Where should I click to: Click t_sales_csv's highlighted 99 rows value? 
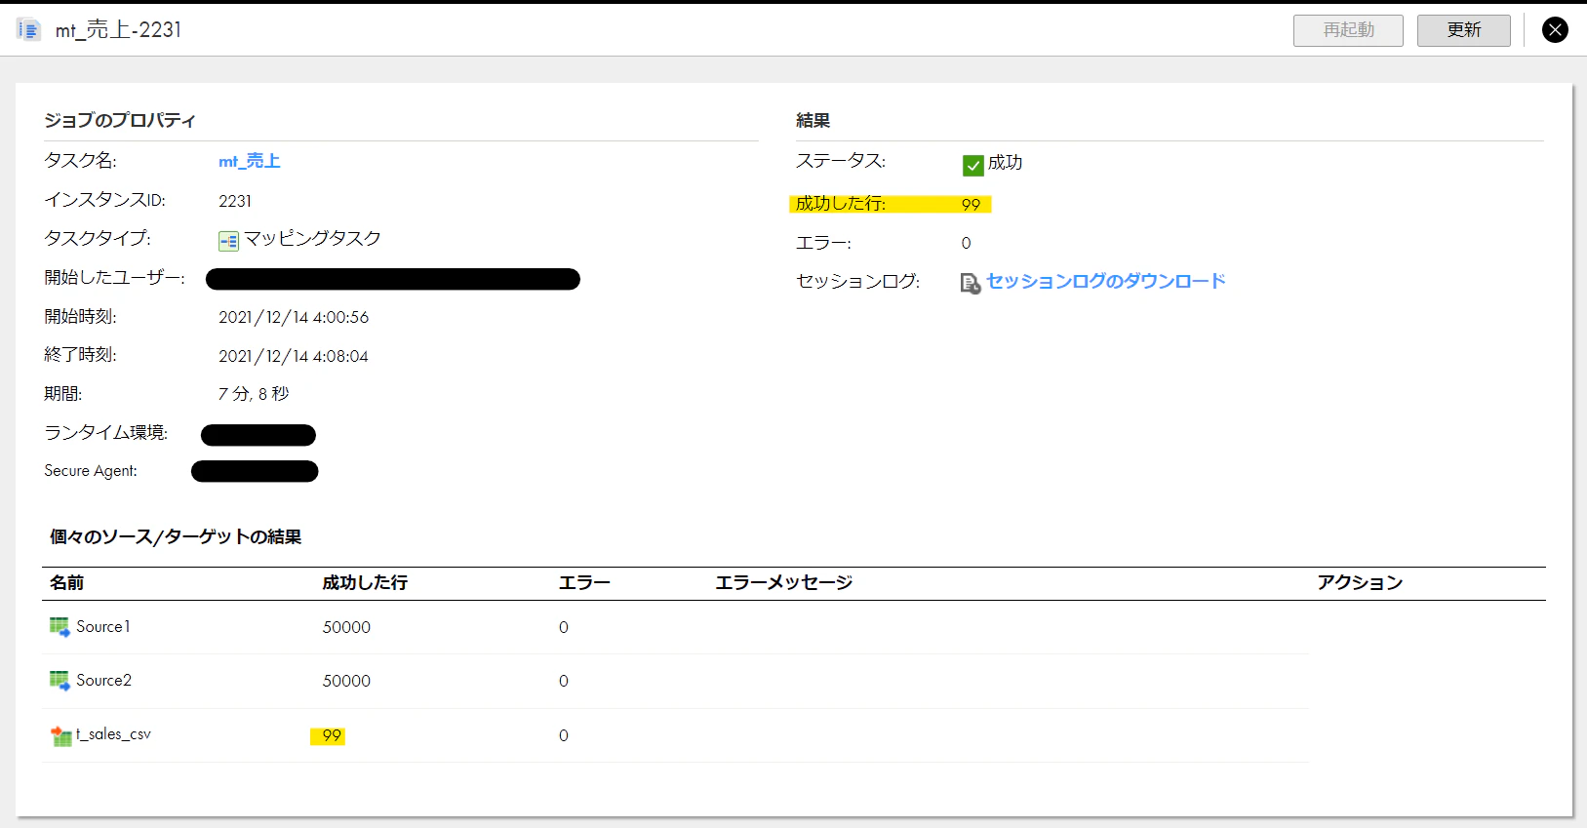pyautogui.click(x=332, y=735)
